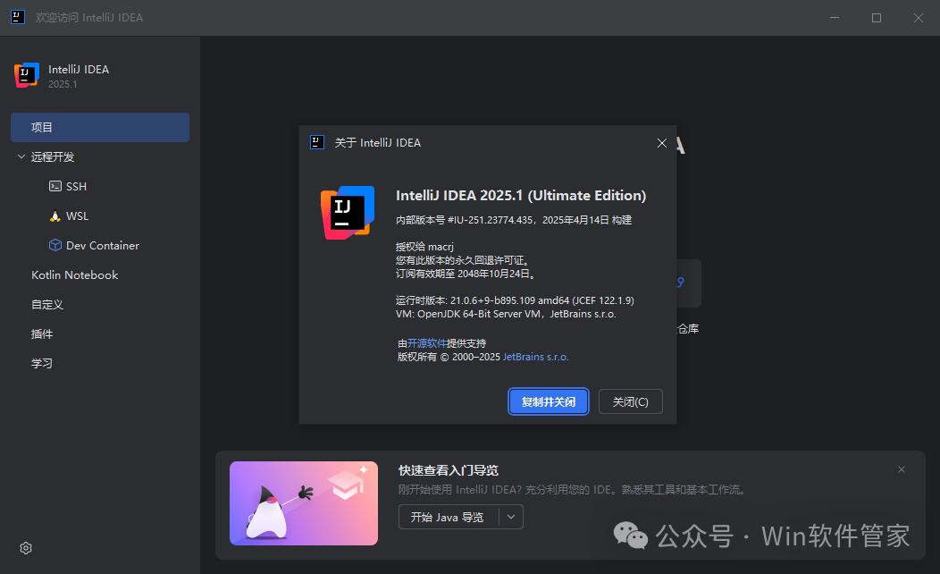Image resolution: width=940 pixels, height=574 pixels.
Task: Click the build number #IU-251.23774.435 line
Action: [x=514, y=220]
